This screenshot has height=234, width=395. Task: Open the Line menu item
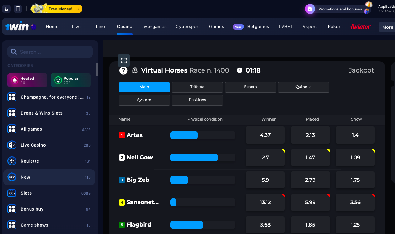point(100,26)
